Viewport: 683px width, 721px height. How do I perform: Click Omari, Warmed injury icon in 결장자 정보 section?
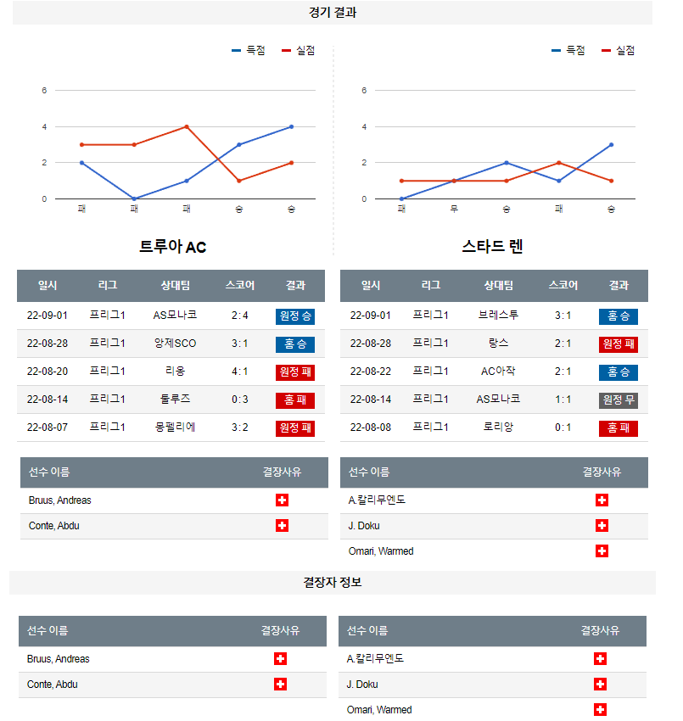pos(600,709)
